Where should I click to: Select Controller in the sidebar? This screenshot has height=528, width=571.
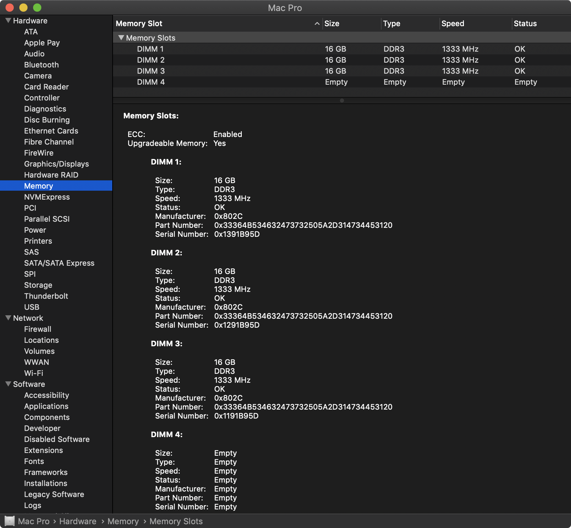42,98
